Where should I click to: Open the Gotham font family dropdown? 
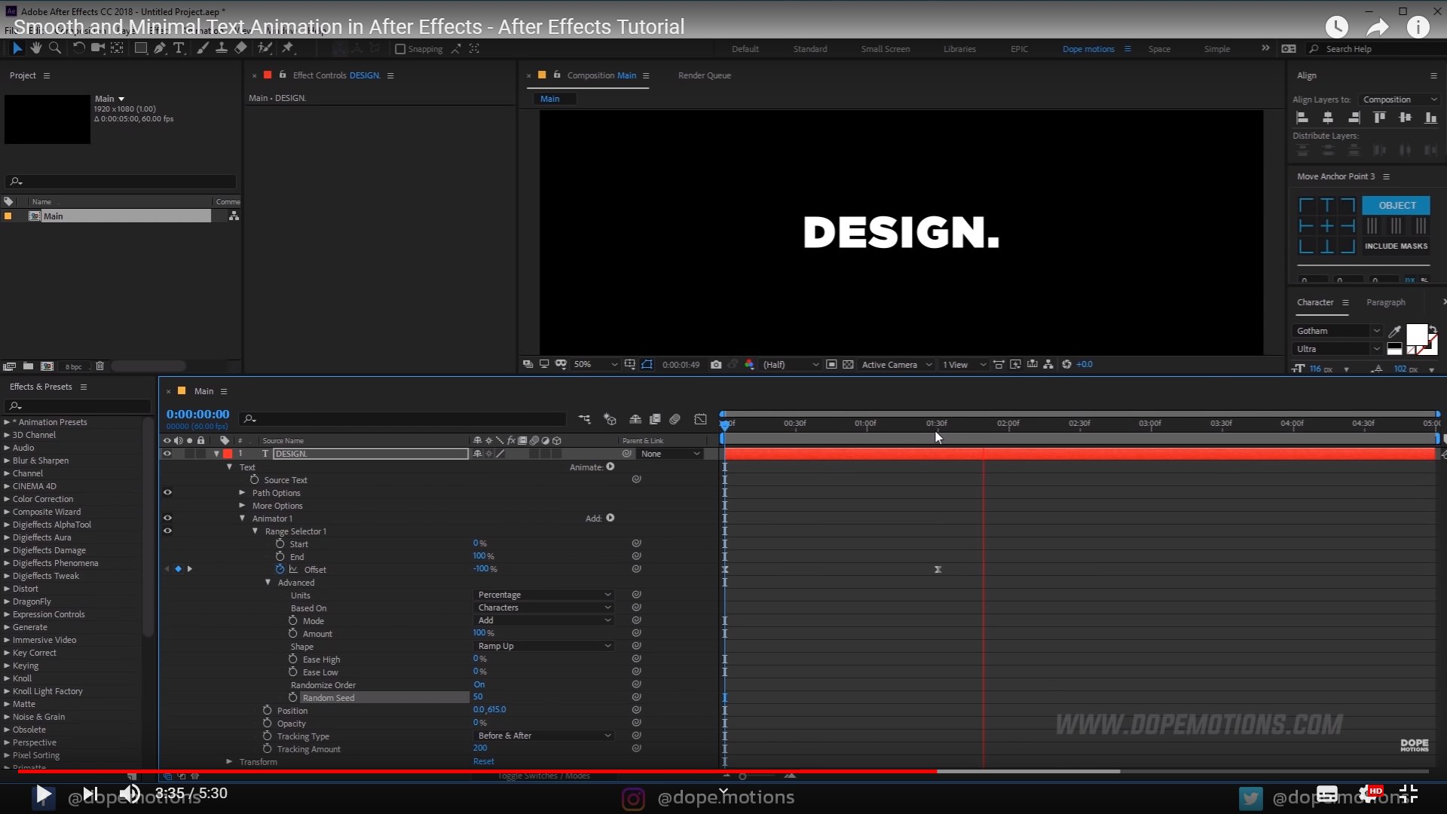coord(1338,331)
